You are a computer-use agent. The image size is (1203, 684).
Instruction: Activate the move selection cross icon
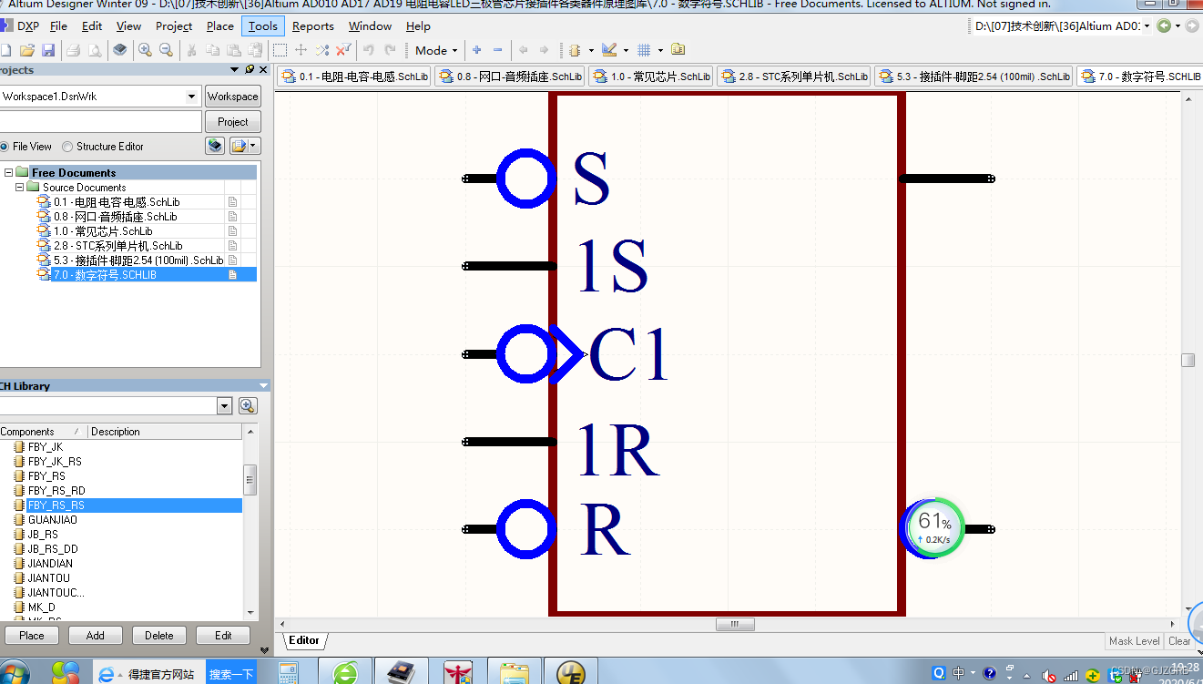pos(301,50)
